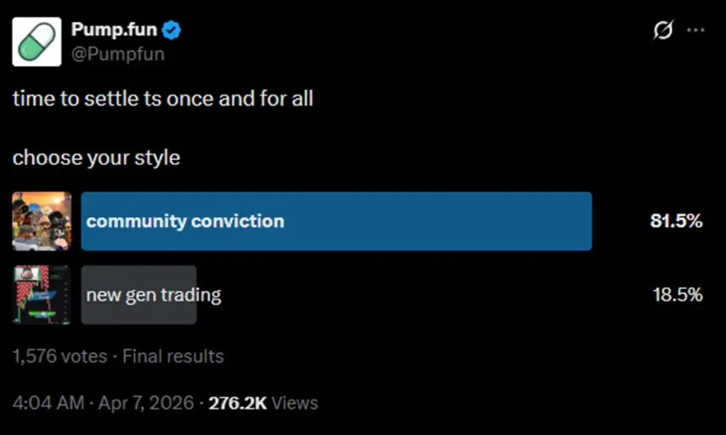Screen dimensions: 726x435
Task: Open the 276.2K Views analytics
Action: tap(263, 403)
